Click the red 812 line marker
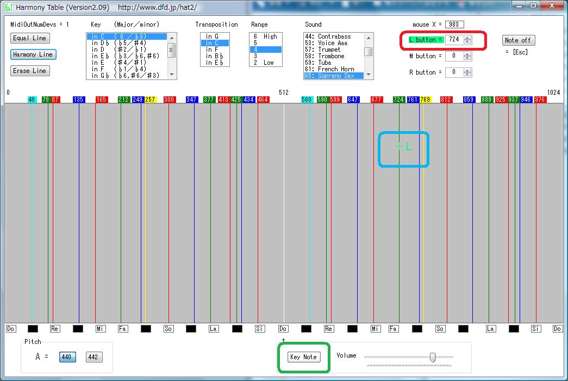This screenshot has height=381, width=568. coord(446,100)
